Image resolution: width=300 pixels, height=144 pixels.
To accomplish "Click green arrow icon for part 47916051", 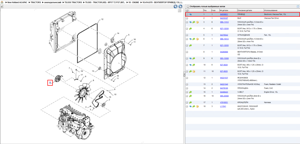I will [x=190, y=103].
